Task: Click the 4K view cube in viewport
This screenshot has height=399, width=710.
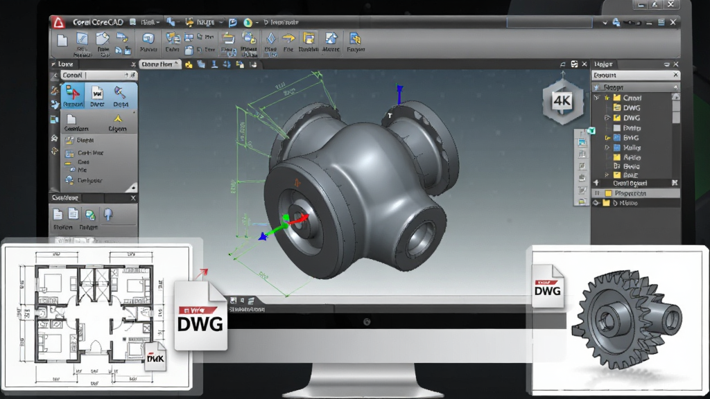Action: 562,101
